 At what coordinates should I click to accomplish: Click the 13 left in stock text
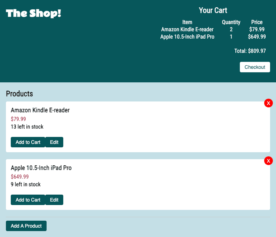click(x=27, y=127)
